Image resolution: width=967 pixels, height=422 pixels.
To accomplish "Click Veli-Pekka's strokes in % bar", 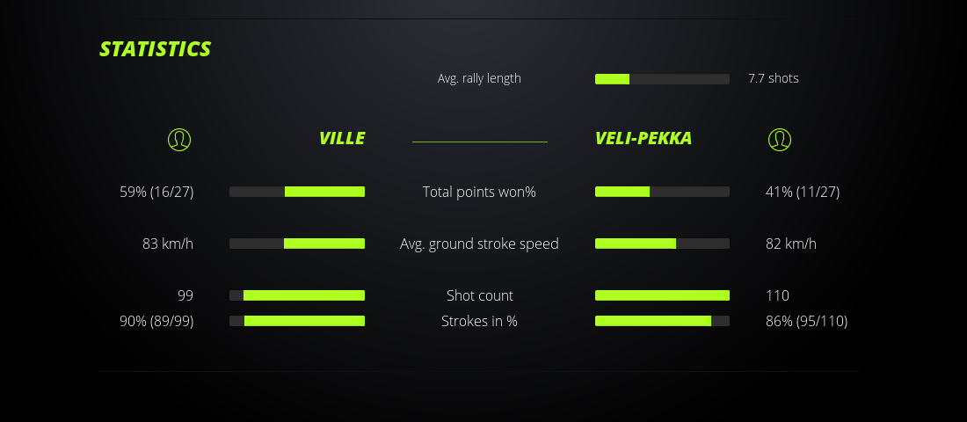I will 662,321.
